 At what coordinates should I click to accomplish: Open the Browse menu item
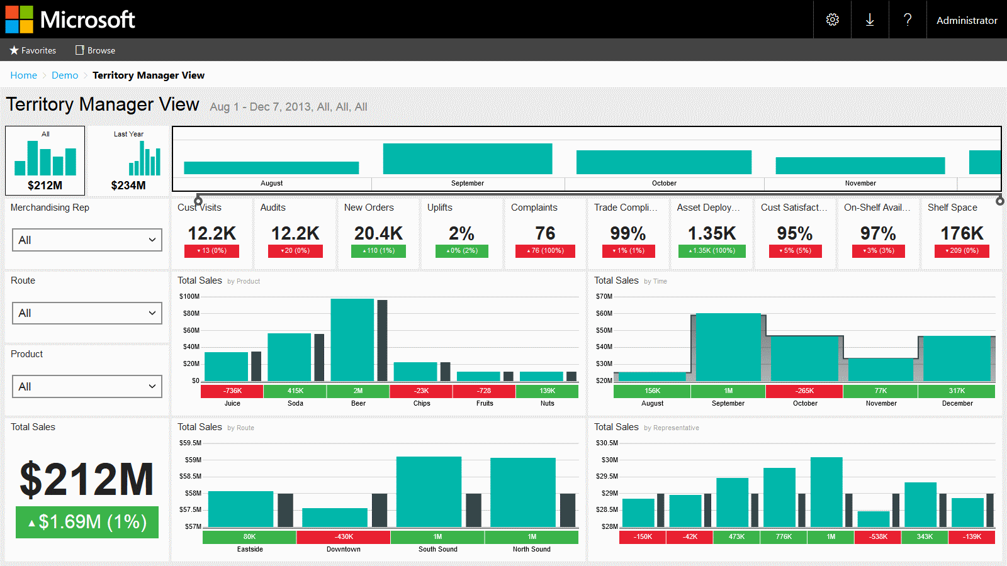(95, 50)
